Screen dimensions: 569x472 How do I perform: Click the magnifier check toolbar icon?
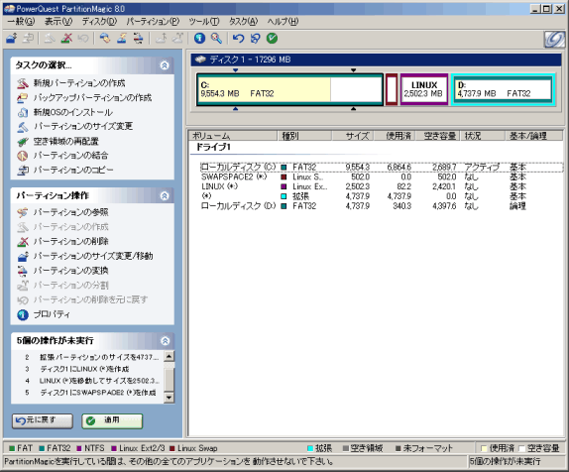[216, 38]
